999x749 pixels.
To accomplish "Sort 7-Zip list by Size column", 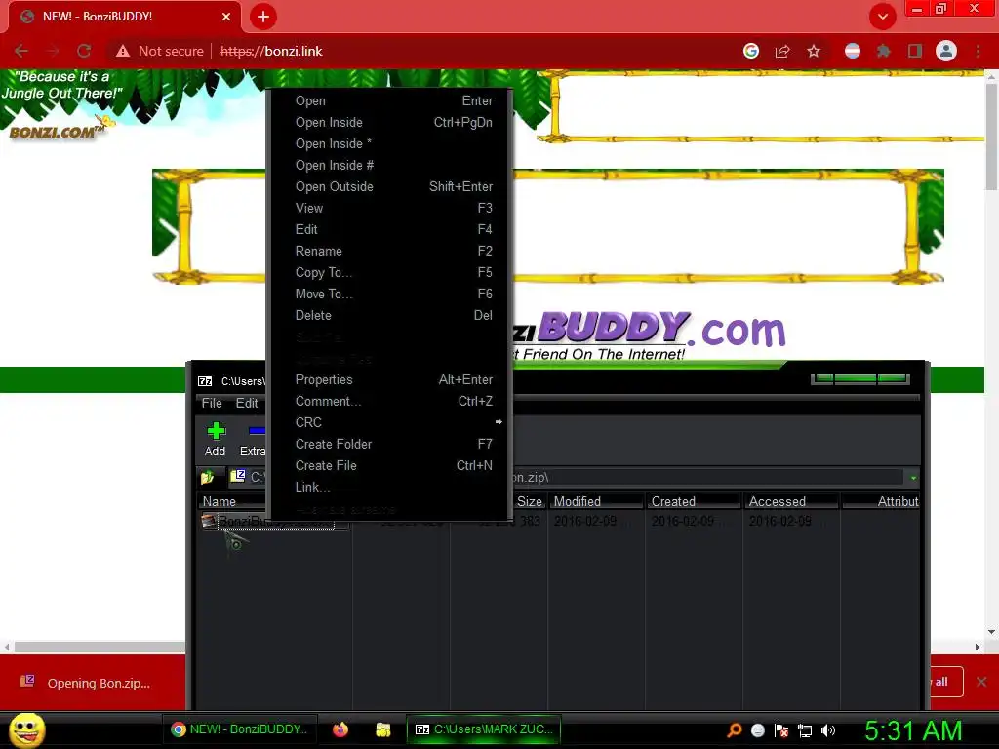I will tap(529, 502).
